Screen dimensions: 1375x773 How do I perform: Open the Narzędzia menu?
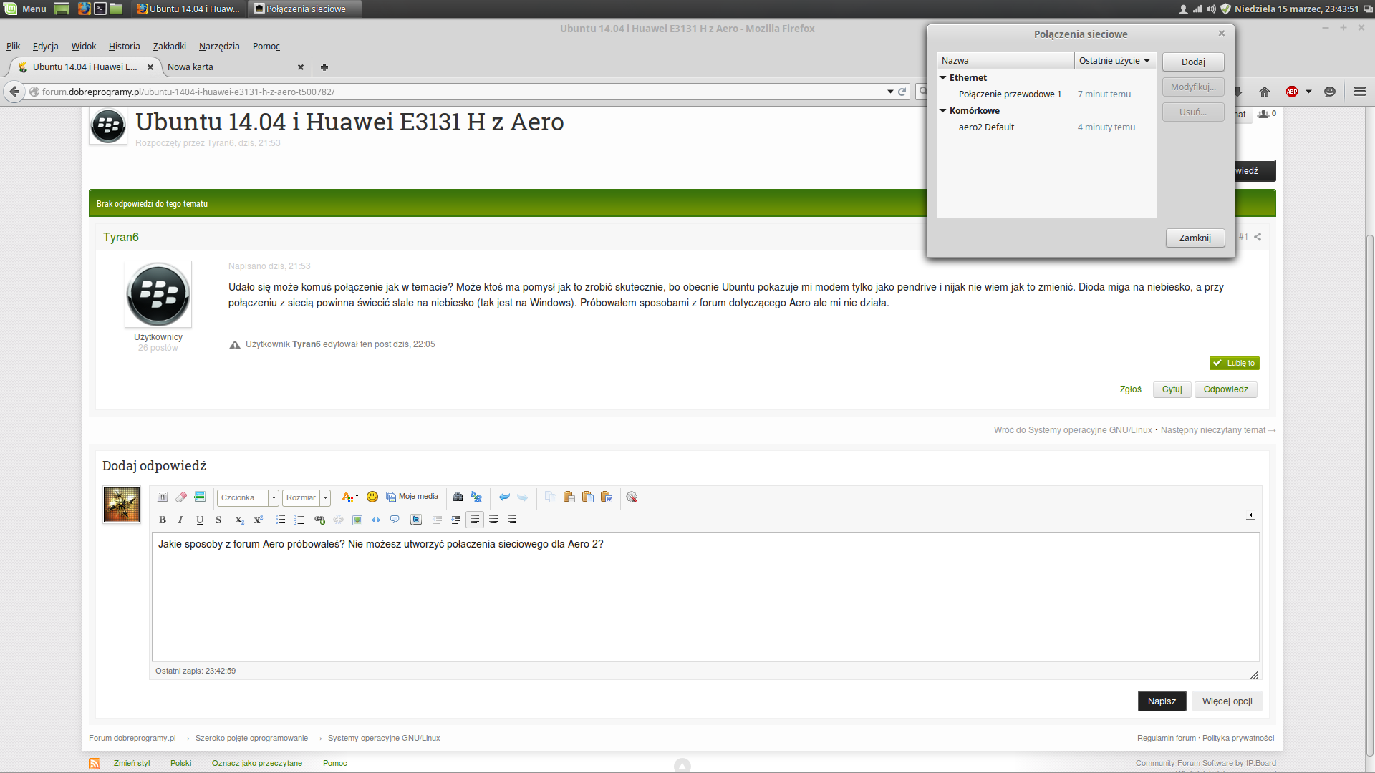(x=219, y=47)
